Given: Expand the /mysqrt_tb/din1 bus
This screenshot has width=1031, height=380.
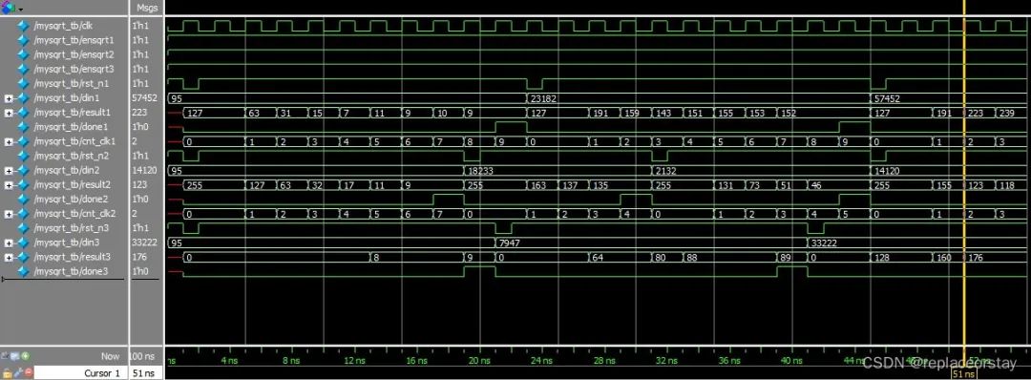Looking at the screenshot, I should 8,98.
